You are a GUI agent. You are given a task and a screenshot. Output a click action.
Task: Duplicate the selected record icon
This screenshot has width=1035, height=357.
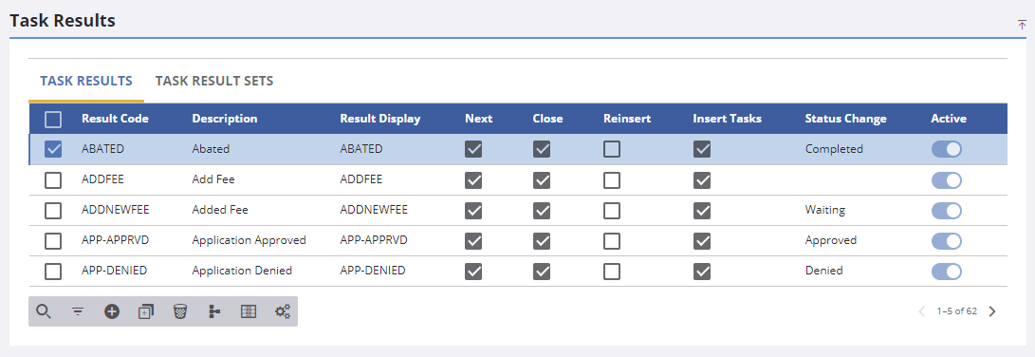[146, 311]
